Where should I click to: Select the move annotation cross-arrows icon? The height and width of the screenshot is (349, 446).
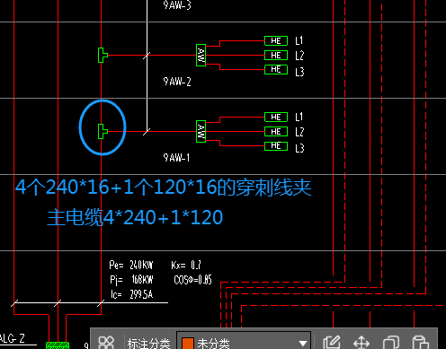[361, 343]
